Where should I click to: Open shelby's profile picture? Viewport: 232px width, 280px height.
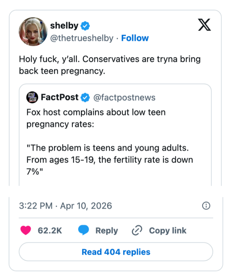[x=33, y=31]
